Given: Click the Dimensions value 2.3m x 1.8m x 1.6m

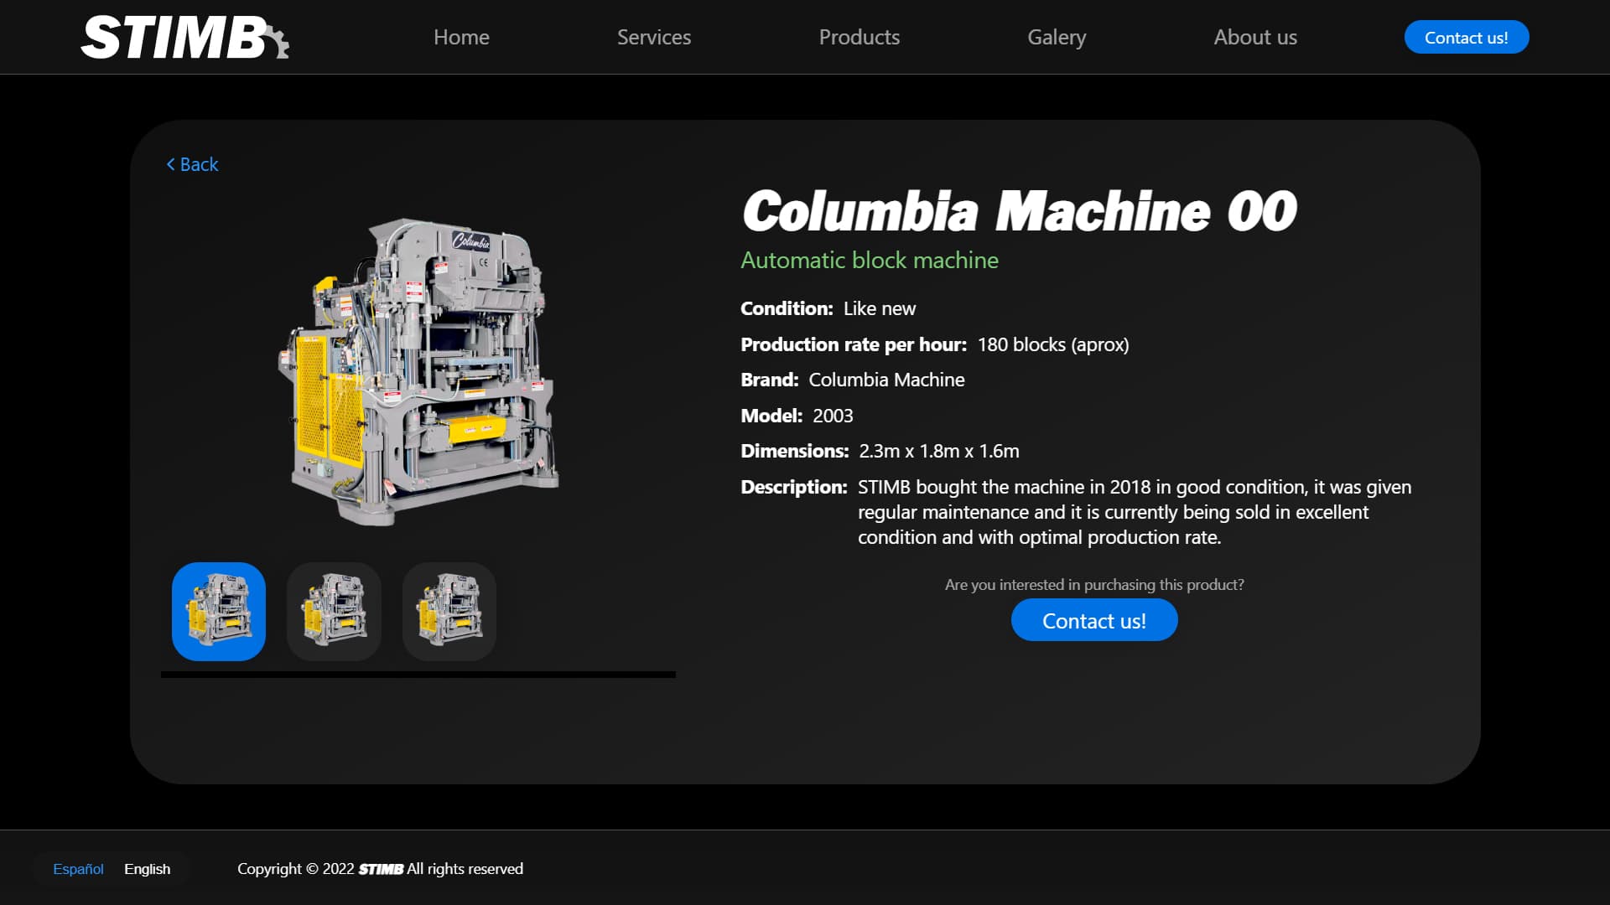Looking at the screenshot, I should [x=939, y=451].
